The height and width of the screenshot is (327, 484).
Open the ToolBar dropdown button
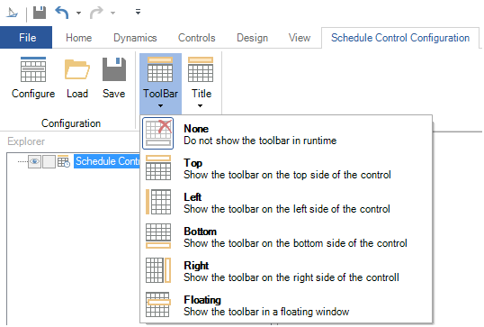click(160, 83)
